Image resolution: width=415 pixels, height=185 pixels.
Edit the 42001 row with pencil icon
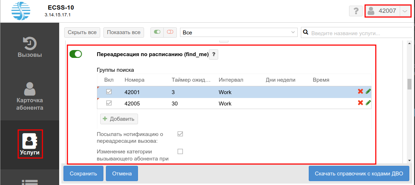368,92
